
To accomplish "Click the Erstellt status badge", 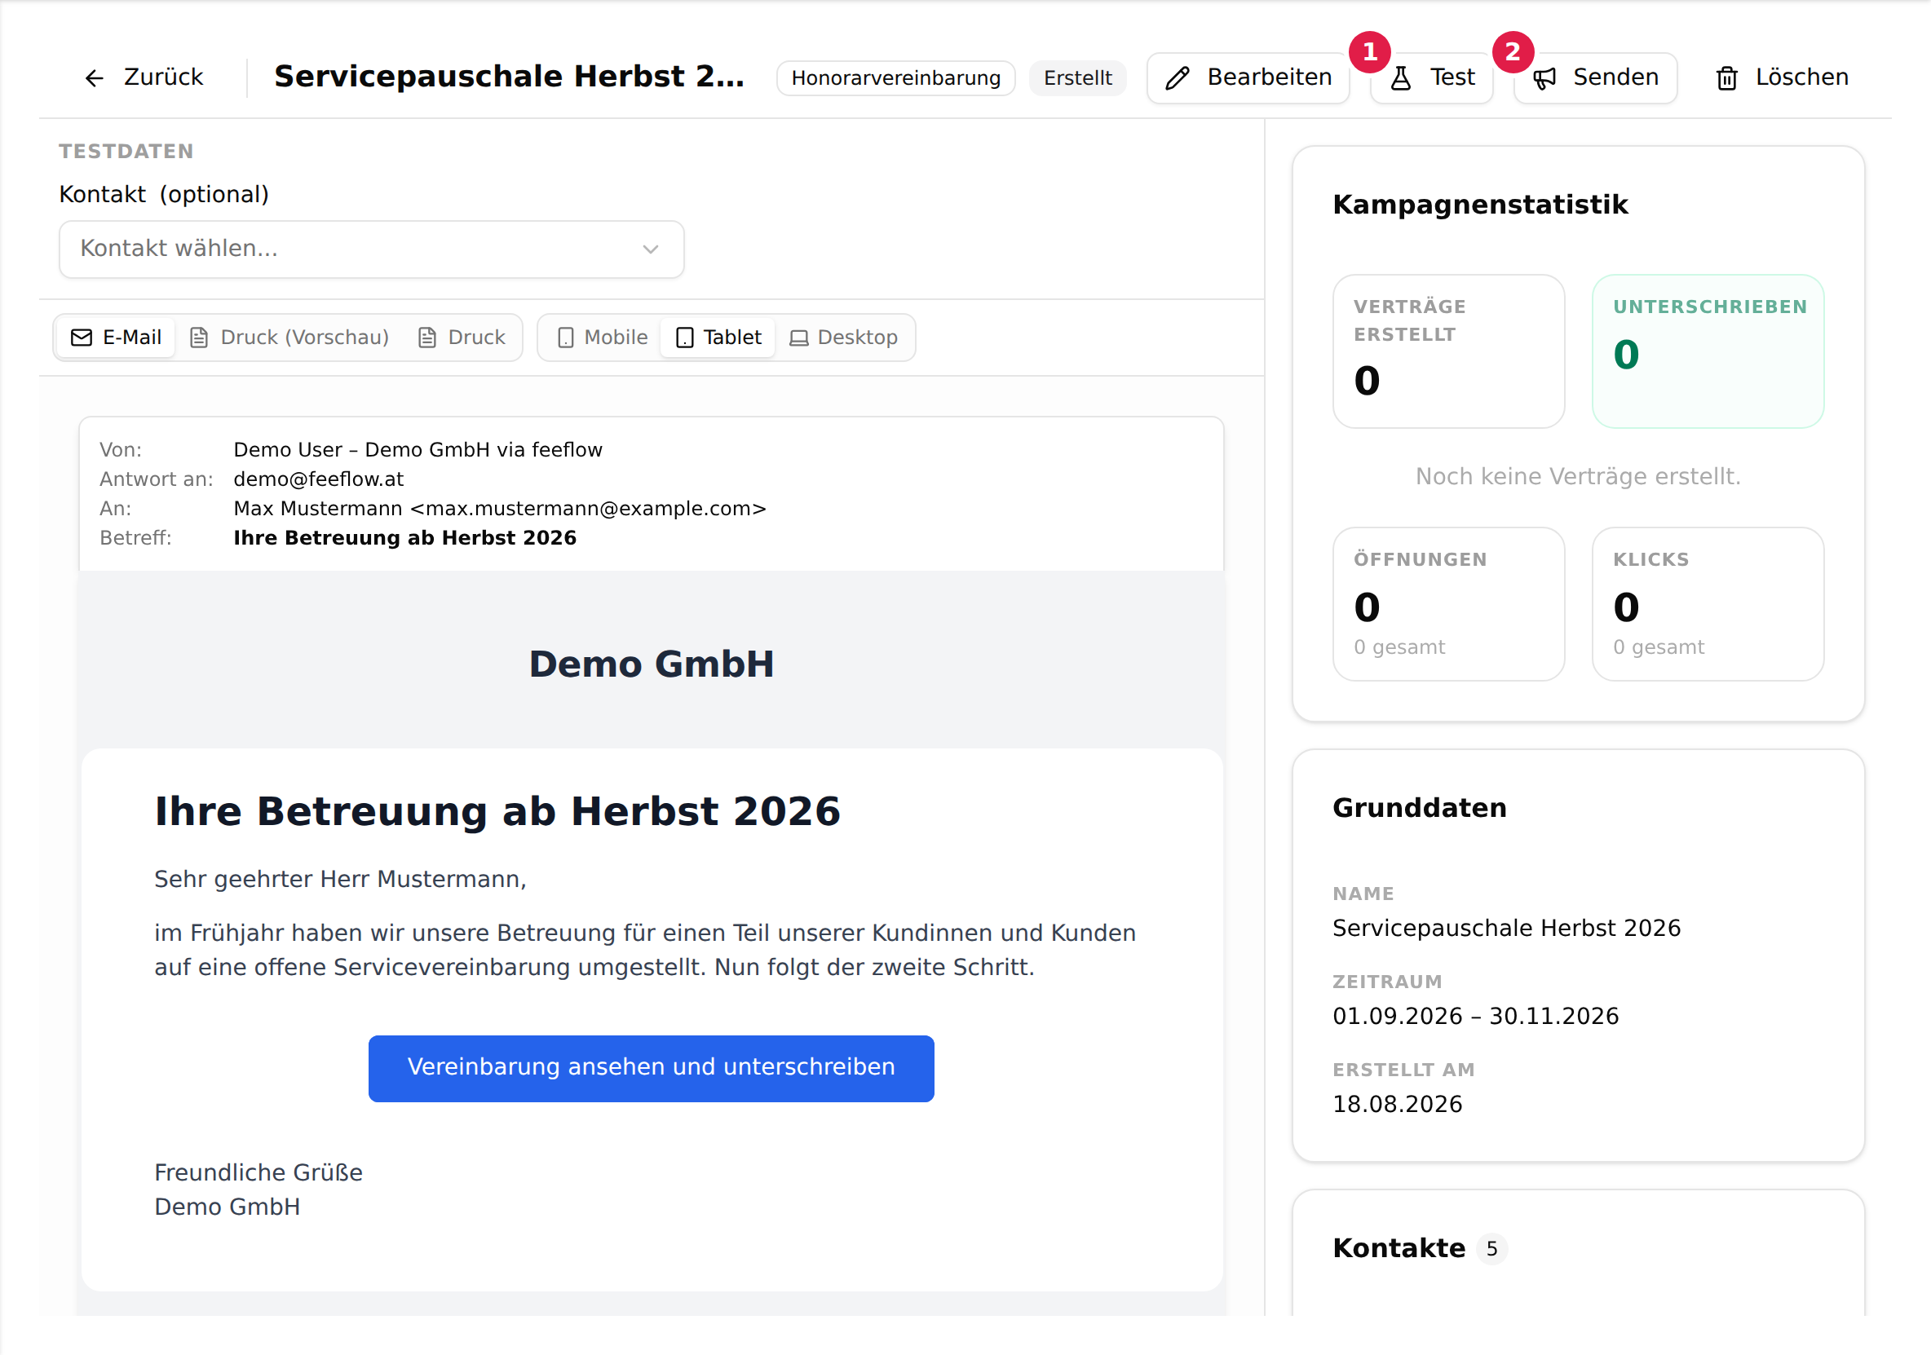I will coord(1077,78).
